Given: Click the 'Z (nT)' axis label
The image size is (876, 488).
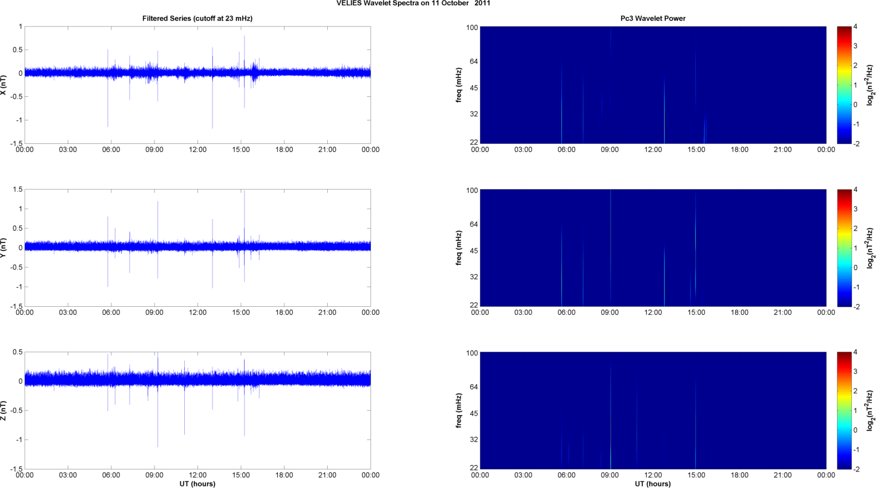Looking at the screenshot, I should [3, 410].
